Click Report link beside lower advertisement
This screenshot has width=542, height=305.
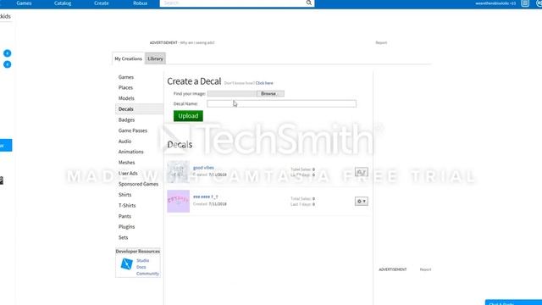(425, 269)
